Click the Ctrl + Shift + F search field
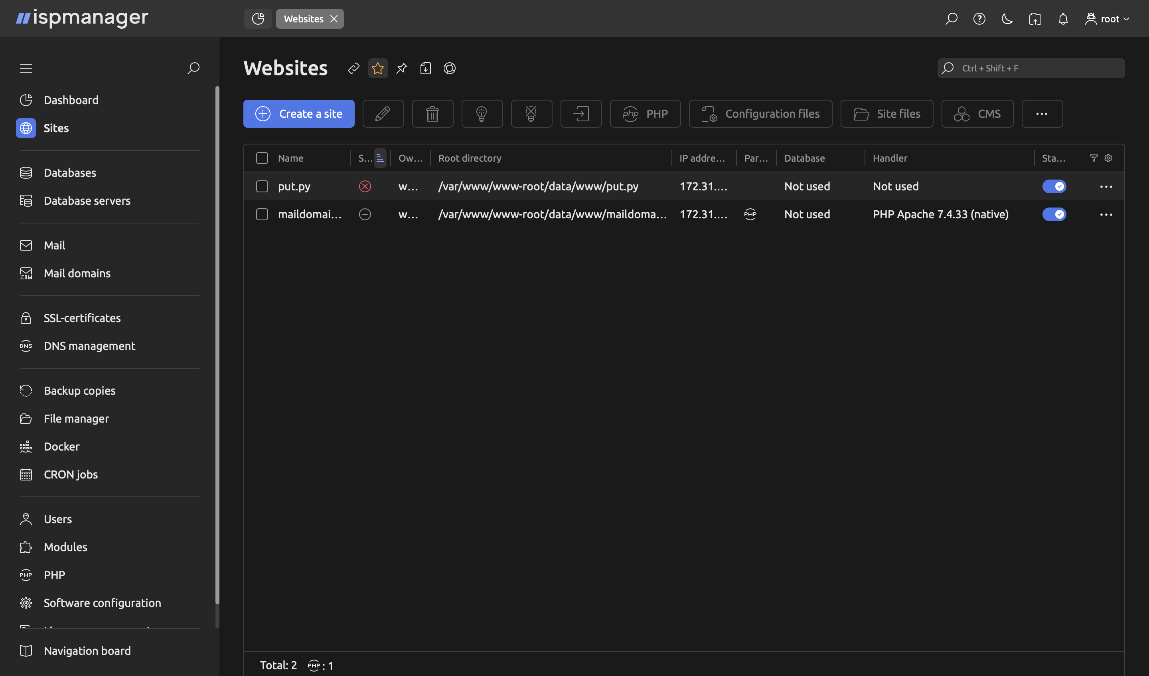 (x=1031, y=68)
